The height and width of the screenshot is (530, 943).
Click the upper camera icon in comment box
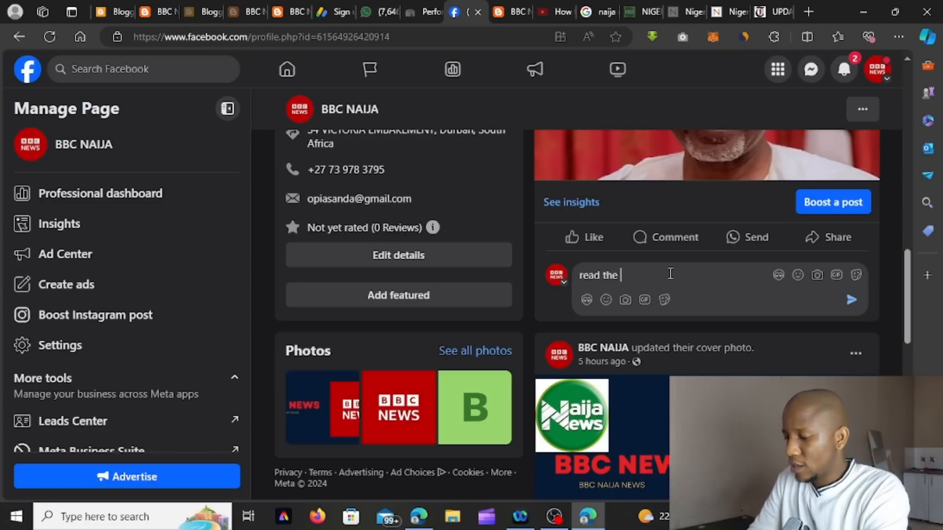coord(817,275)
